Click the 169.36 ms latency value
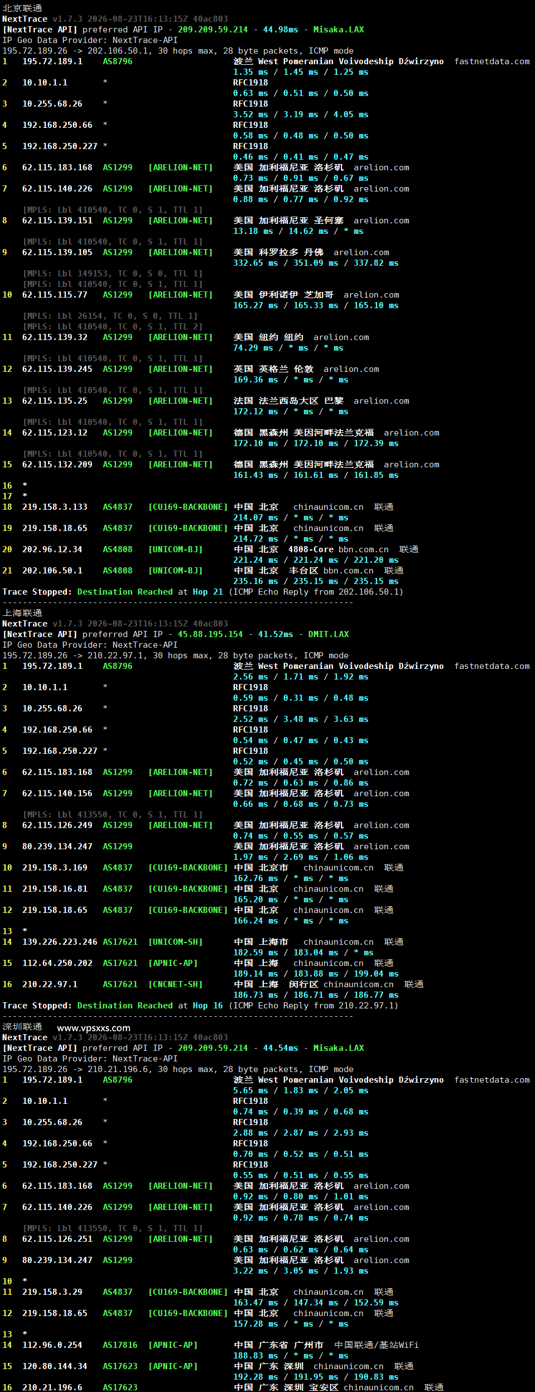 coord(256,380)
